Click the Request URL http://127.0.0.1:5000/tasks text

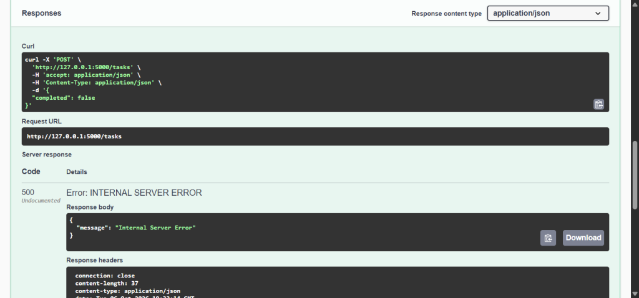click(74, 137)
